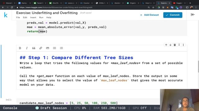Collapse the cell with the collapse icon

[x=179, y=45]
